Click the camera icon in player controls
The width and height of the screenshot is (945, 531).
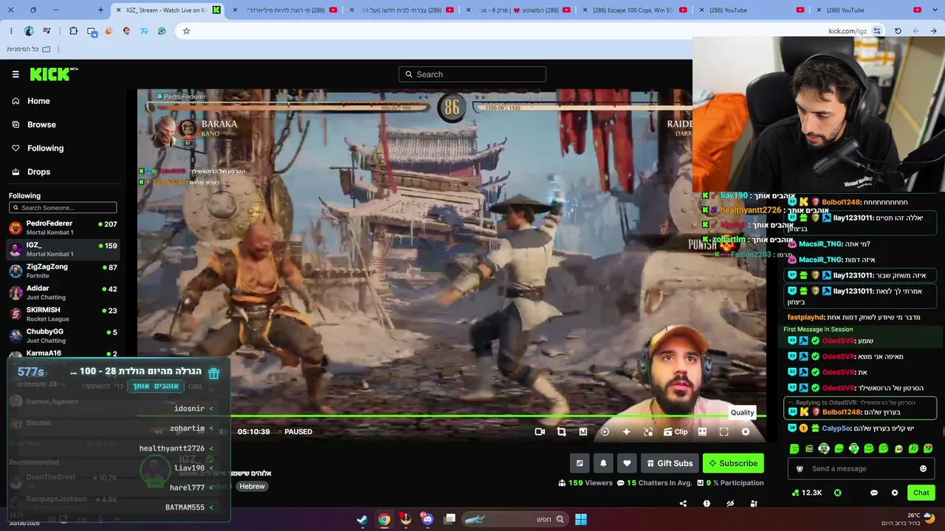pos(540,432)
